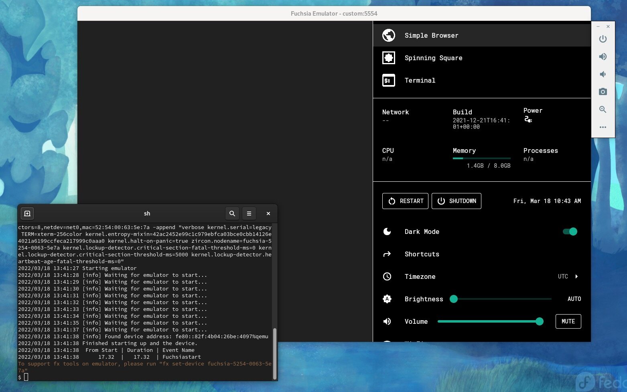The image size is (627, 392).
Task: Toggle the Dark Mode switch
Action: point(570,232)
